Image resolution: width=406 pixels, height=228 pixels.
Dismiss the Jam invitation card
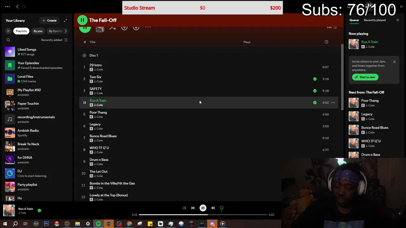[x=394, y=62]
